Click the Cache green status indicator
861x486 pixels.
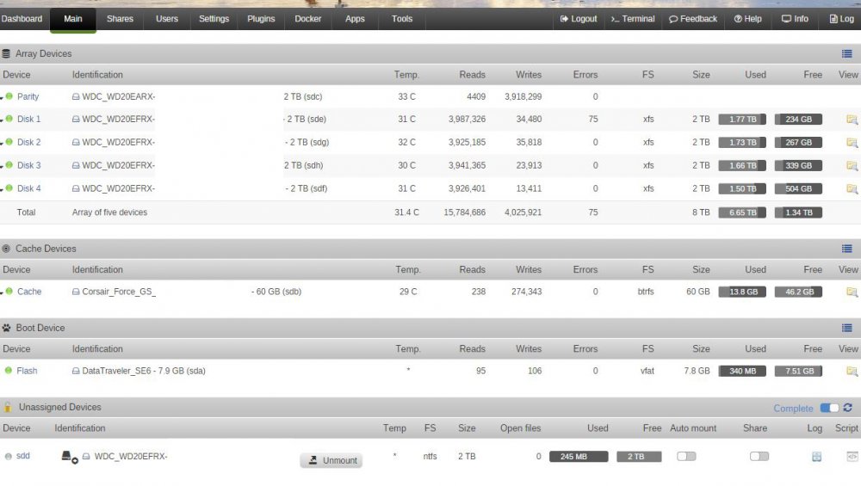pos(9,292)
